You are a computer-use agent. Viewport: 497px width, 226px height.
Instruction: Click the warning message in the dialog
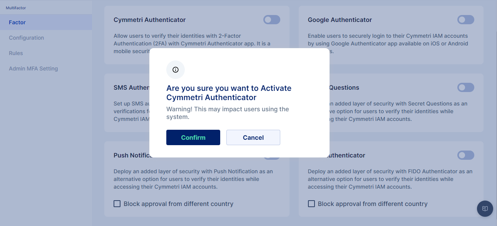[228, 113]
